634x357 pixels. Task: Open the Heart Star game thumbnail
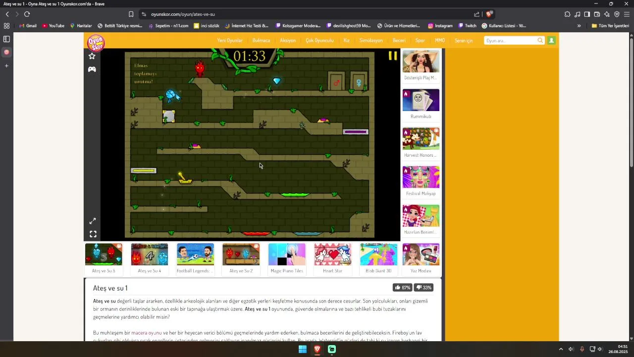click(x=333, y=258)
